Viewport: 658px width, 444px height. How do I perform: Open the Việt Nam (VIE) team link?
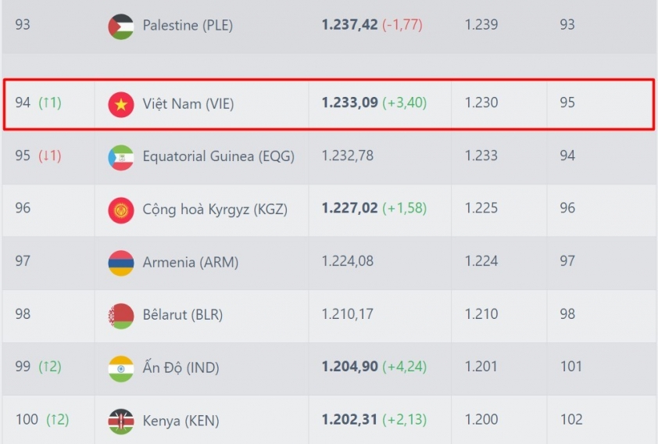(188, 104)
